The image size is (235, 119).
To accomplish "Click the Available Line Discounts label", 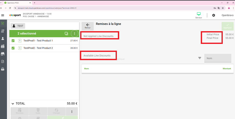I will (x=97, y=56).
